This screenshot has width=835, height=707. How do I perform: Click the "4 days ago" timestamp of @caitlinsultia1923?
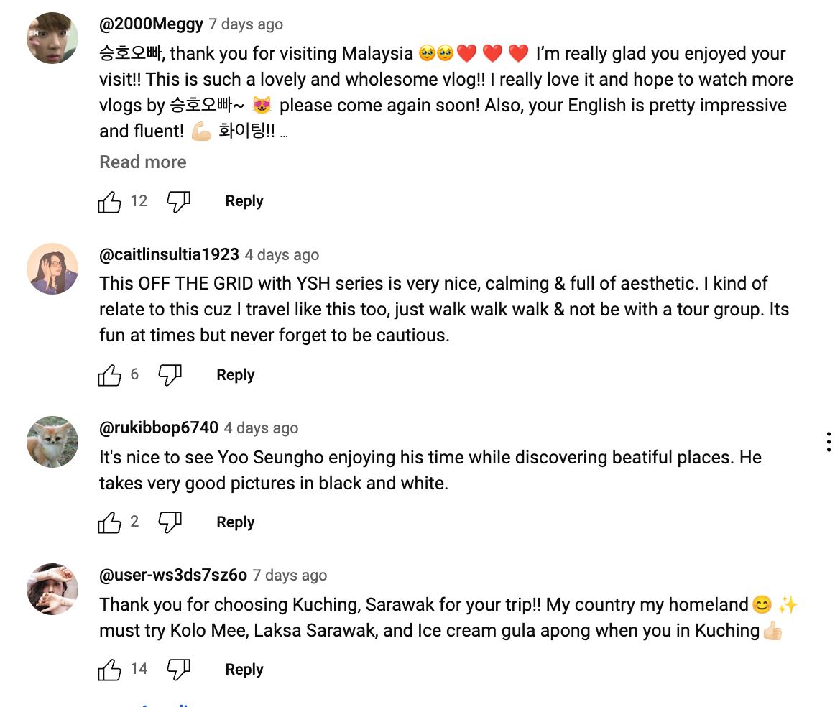[x=282, y=255]
